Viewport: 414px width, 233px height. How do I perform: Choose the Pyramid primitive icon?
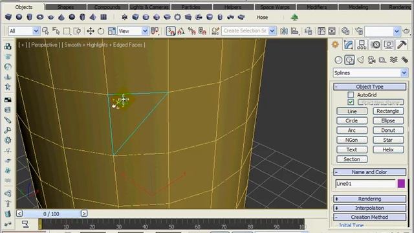pyautogui.click(x=93, y=17)
